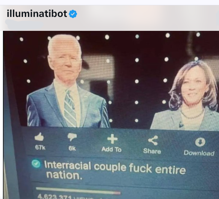Click the like ratio bar under title
The image size is (219, 199).
78,191
